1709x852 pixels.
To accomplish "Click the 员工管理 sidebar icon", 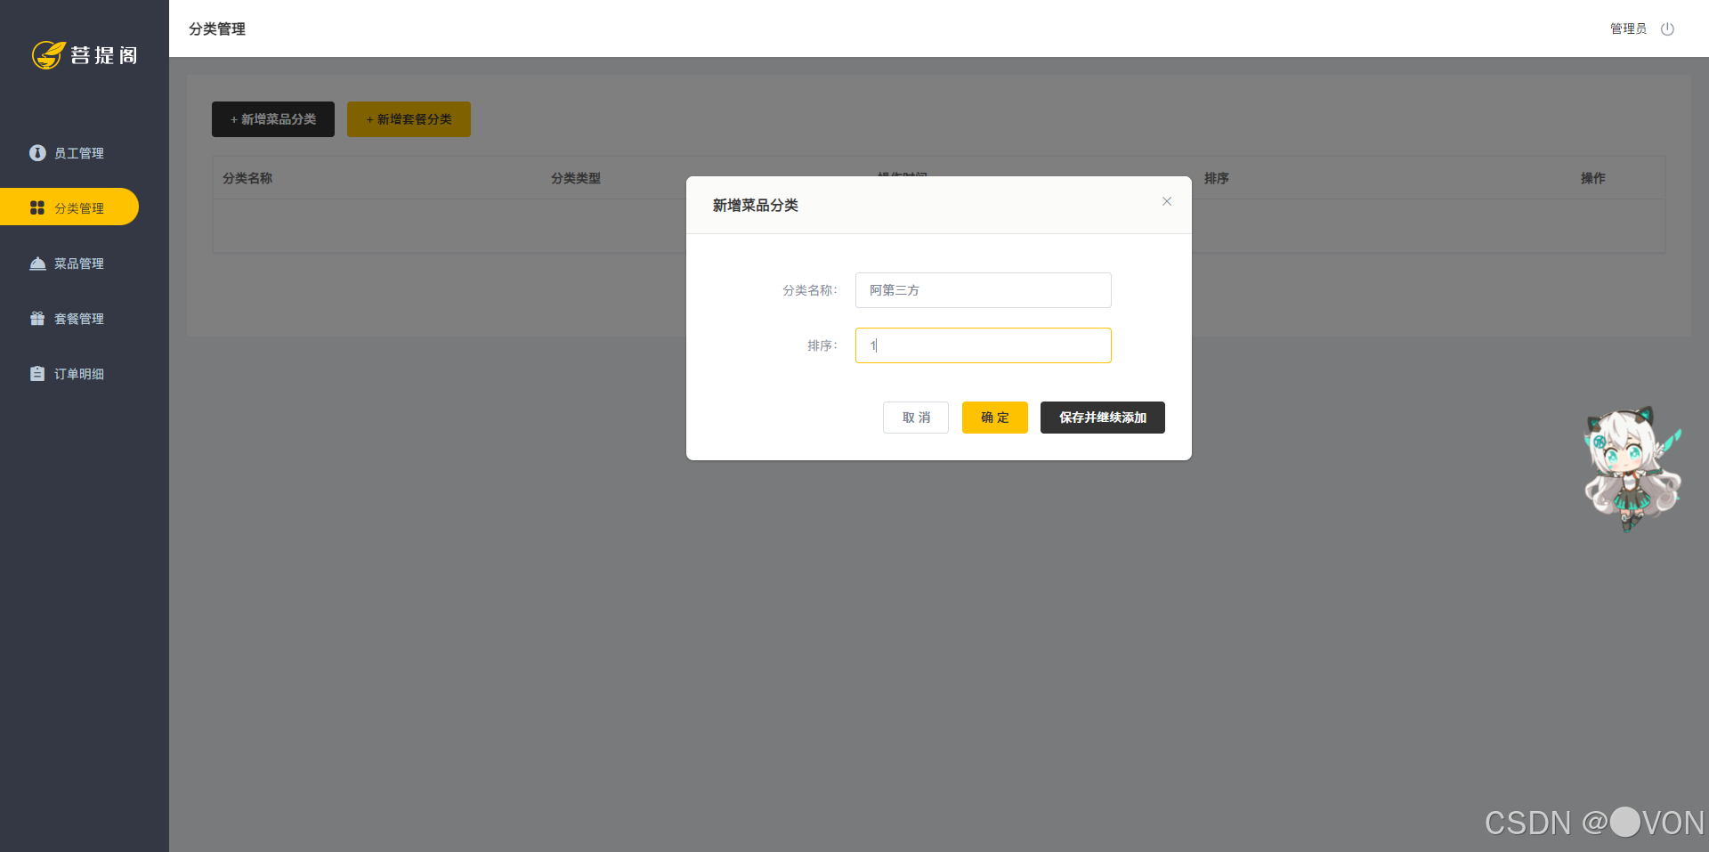I will point(37,153).
